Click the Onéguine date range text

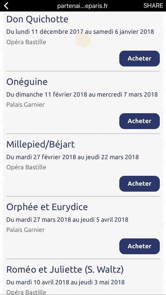coord(82,94)
